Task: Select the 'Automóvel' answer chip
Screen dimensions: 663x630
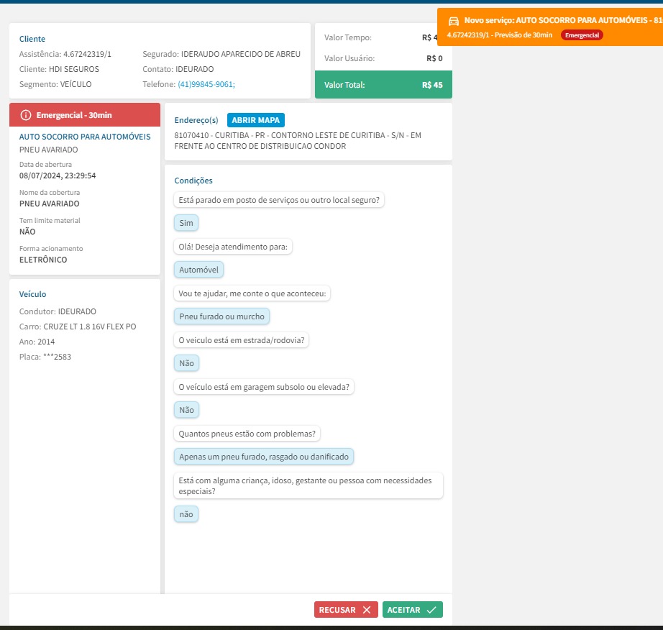Action: pyautogui.click(x=198, y=270)
